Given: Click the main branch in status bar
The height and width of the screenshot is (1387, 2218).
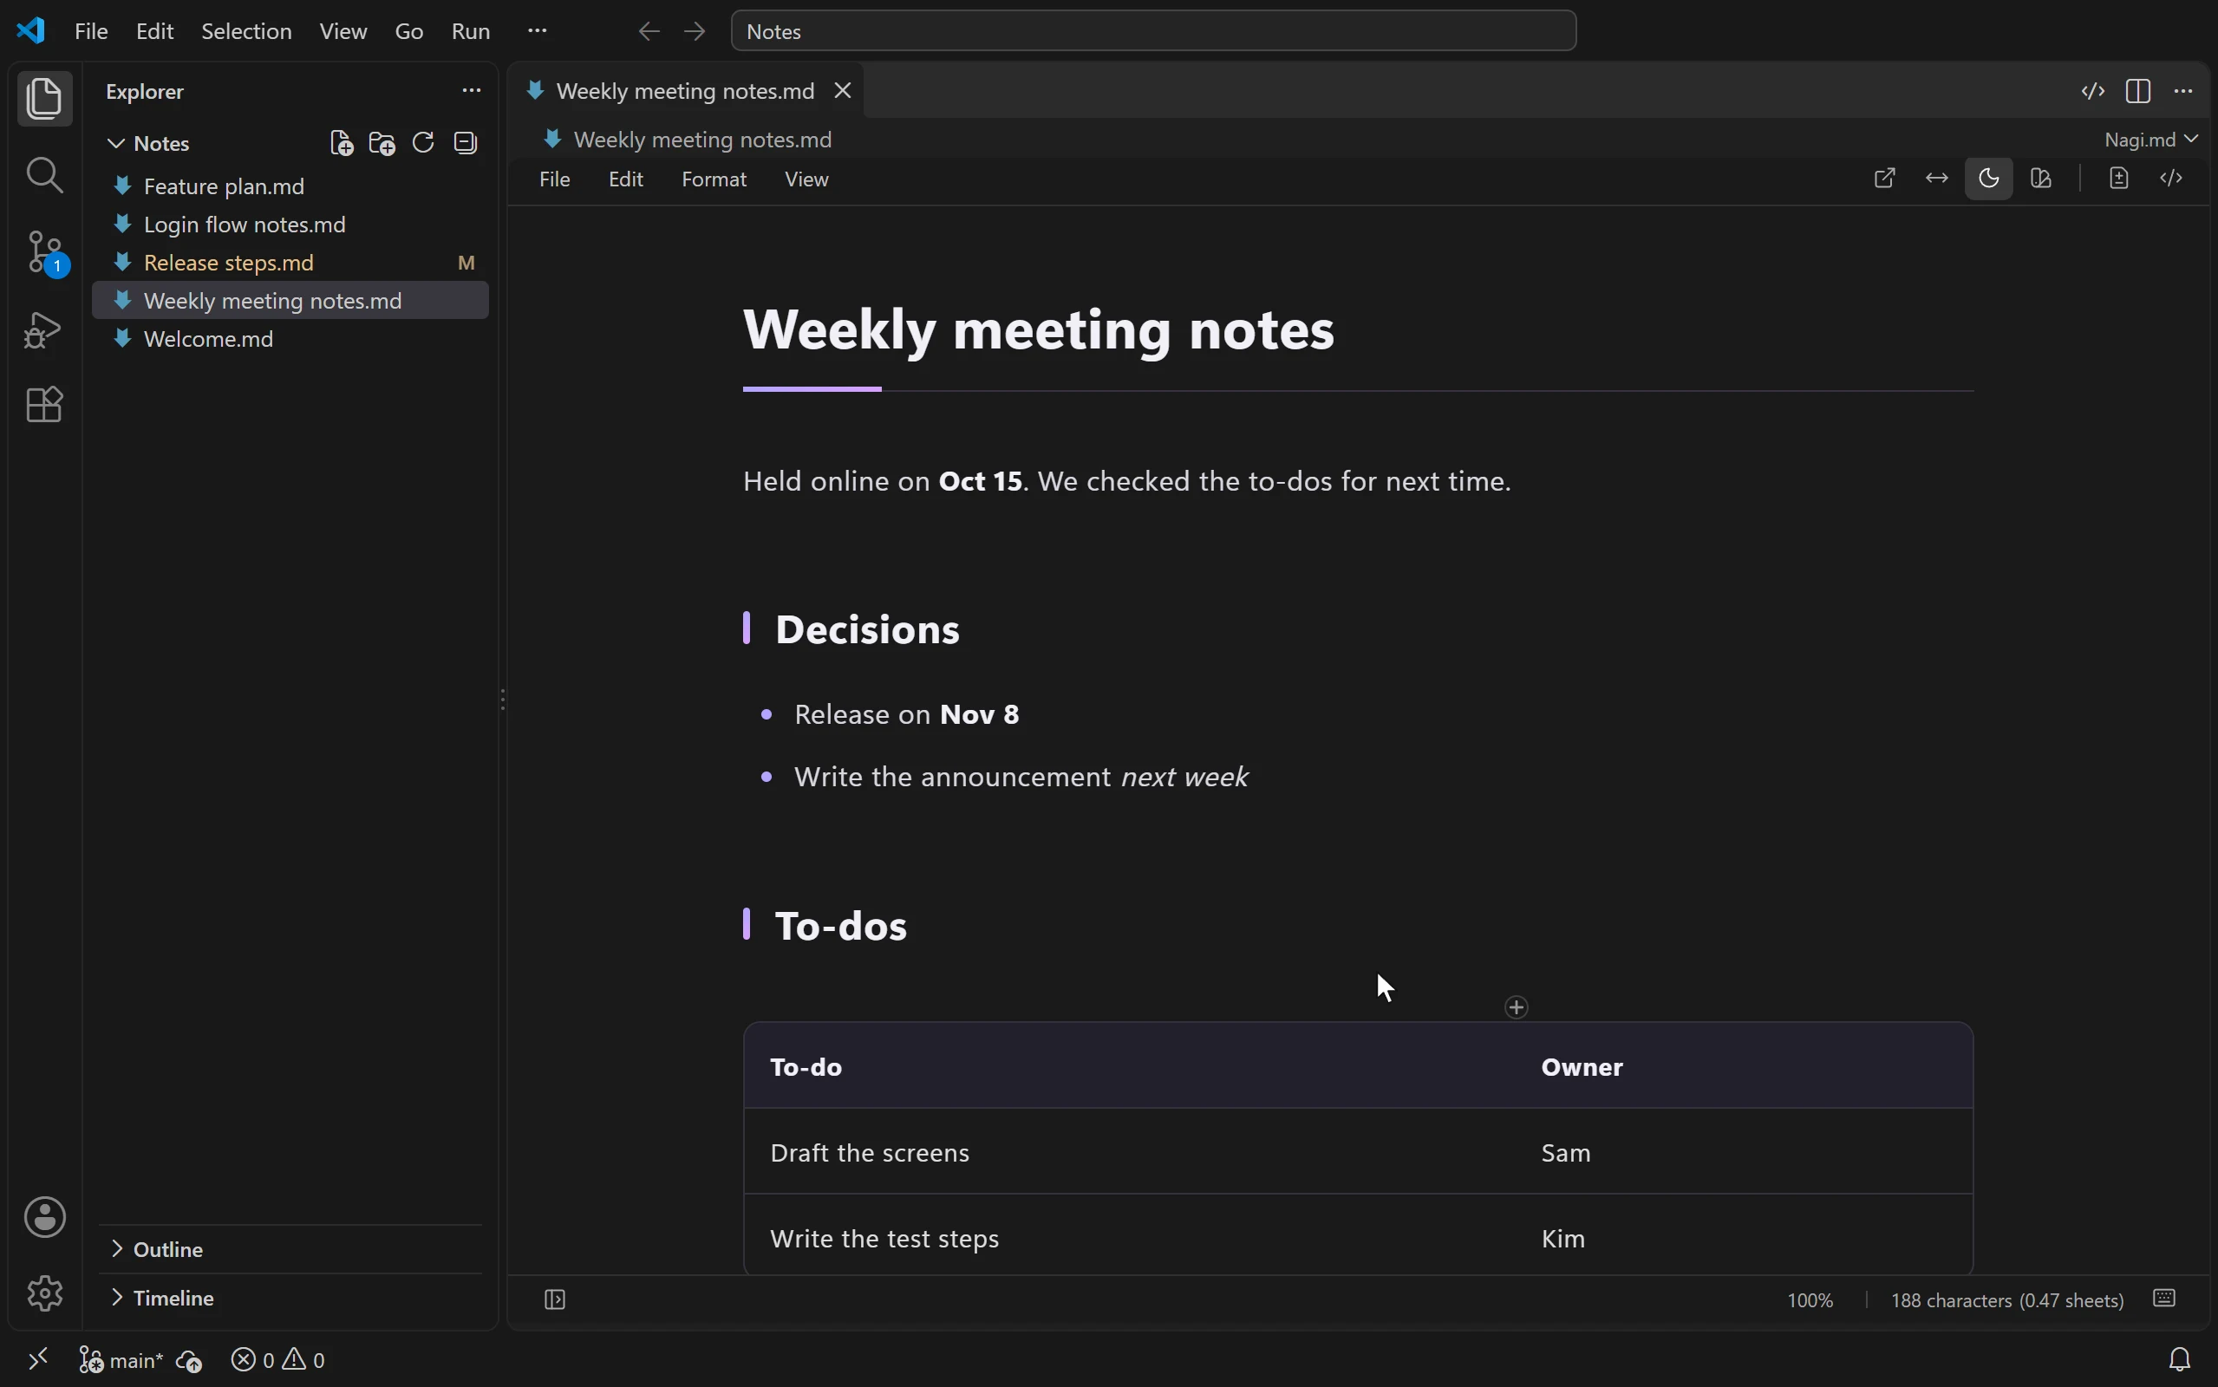Looking at the screenshot, I should 121,1359.
